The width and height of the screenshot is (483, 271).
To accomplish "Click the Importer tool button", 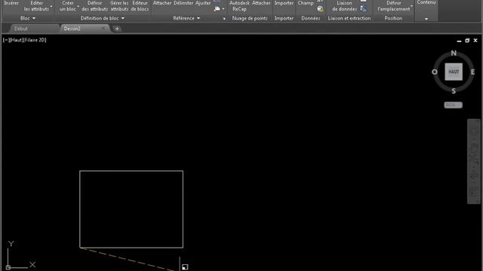I will (x=284, y=3).
